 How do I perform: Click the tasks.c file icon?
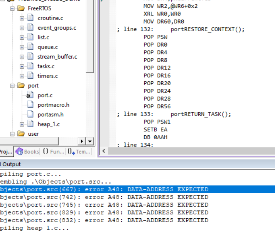30,66
